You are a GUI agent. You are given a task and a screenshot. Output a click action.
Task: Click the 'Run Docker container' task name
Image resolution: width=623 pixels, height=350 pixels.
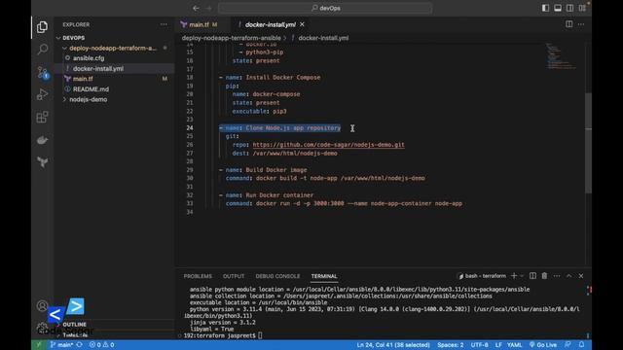coord(279,195)
